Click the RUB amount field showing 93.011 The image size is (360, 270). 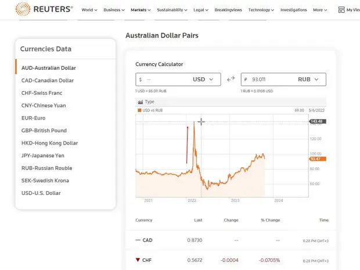point(267,79)
